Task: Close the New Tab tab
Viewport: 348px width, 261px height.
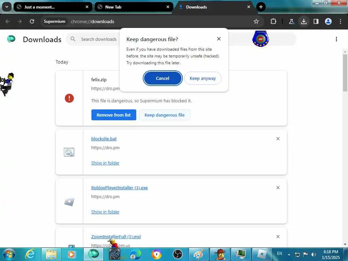Action: [x=168, y=7]
